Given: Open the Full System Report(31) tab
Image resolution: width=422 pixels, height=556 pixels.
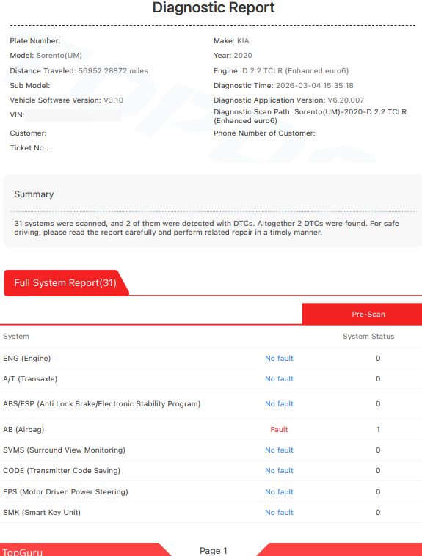Looking at the screenshot, I should (66, 282).
